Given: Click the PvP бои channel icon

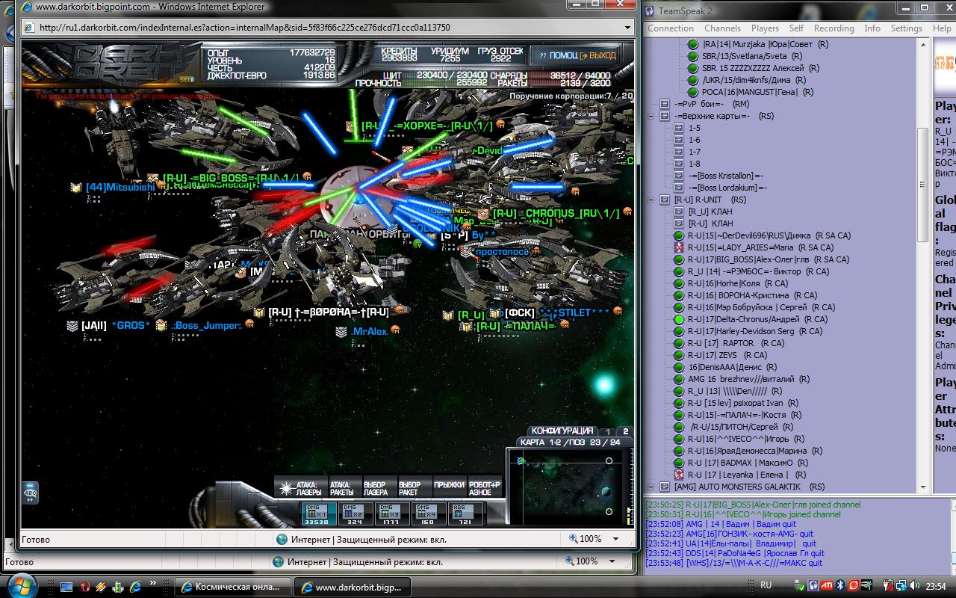Looking at the screenshot, I should pos(665,104).
